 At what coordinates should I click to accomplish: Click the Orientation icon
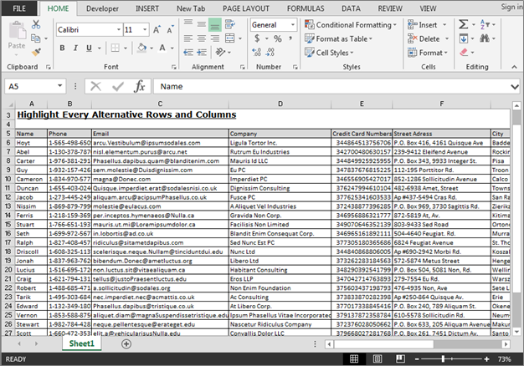[x=220, y=52]
